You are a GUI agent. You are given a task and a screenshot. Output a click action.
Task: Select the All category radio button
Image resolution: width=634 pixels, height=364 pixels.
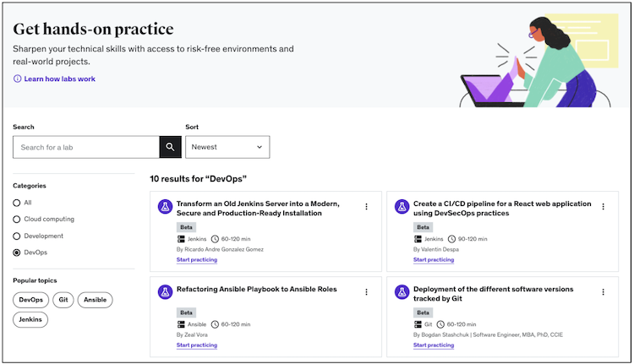(17, 203)
